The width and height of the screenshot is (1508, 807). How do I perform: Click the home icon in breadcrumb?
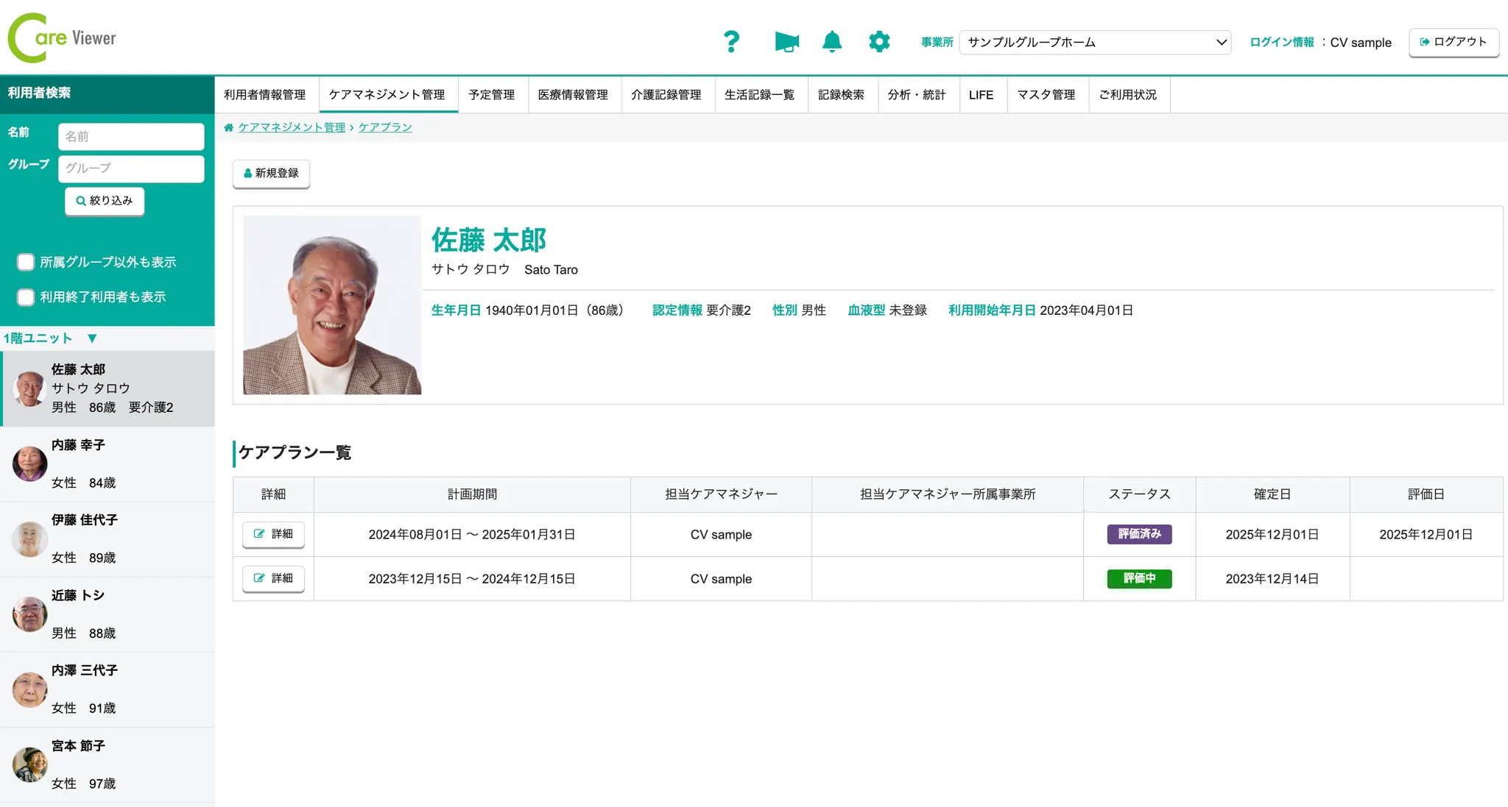point(229,127)
